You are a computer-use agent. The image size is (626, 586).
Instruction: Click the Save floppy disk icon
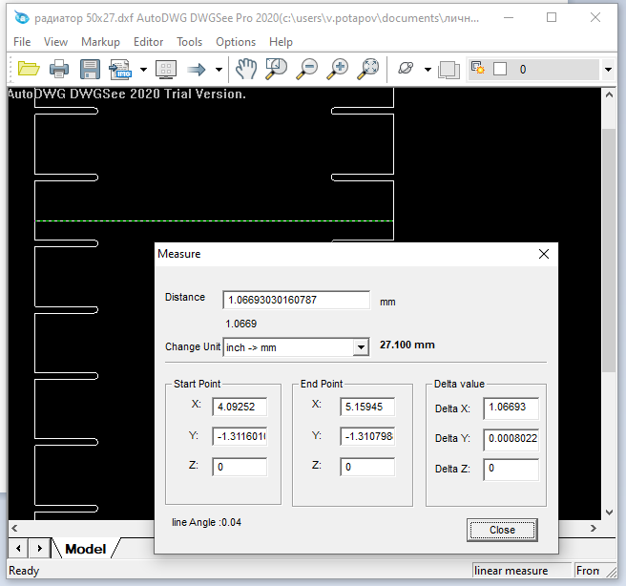(x=90, y=69)
